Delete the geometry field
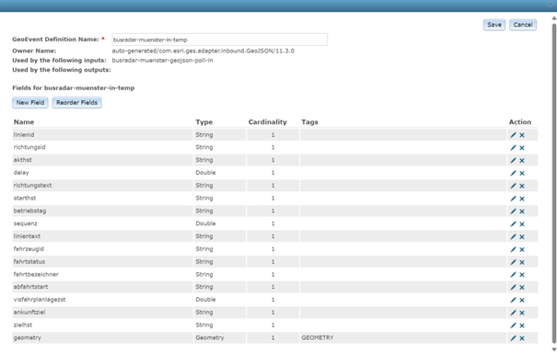Image resolution: width=557 pixels, height=353 pixels. coord(522,338)
